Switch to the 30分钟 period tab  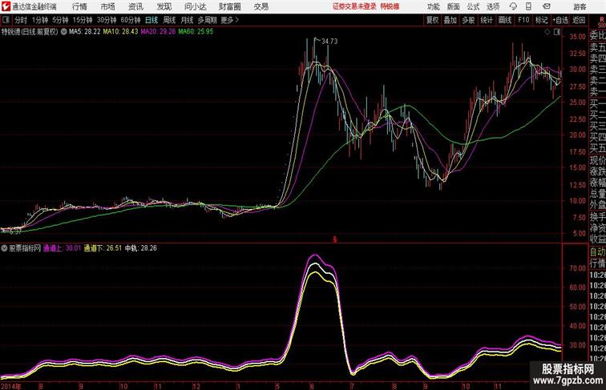tap(107, 20)
